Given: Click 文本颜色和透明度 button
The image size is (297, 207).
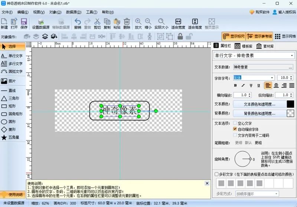Looking at the screenshot, I should (x=260, y=104).
